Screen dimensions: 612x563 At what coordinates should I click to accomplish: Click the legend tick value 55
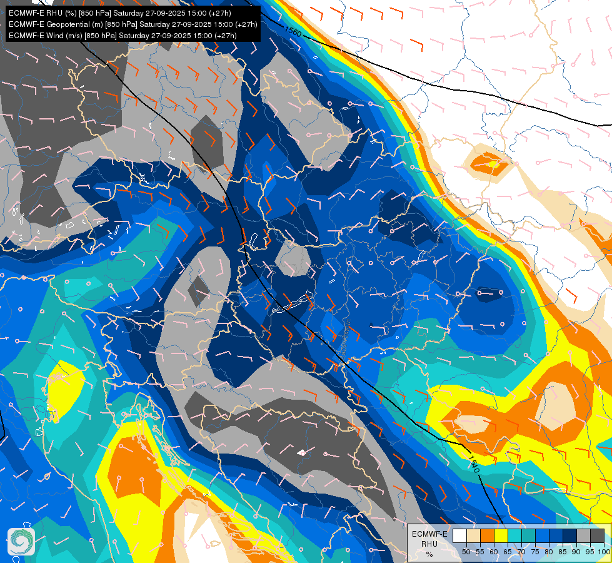click(480, 552)
